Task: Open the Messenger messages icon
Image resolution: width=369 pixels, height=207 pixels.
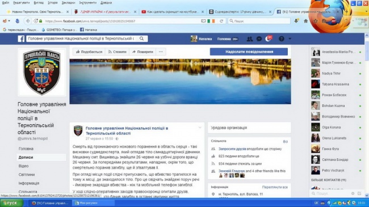Action: [259, 39]
